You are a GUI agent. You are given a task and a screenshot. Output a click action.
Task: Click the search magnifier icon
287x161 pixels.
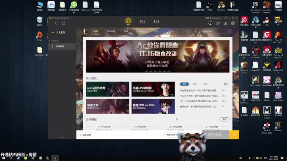click(x=230, y=31)
